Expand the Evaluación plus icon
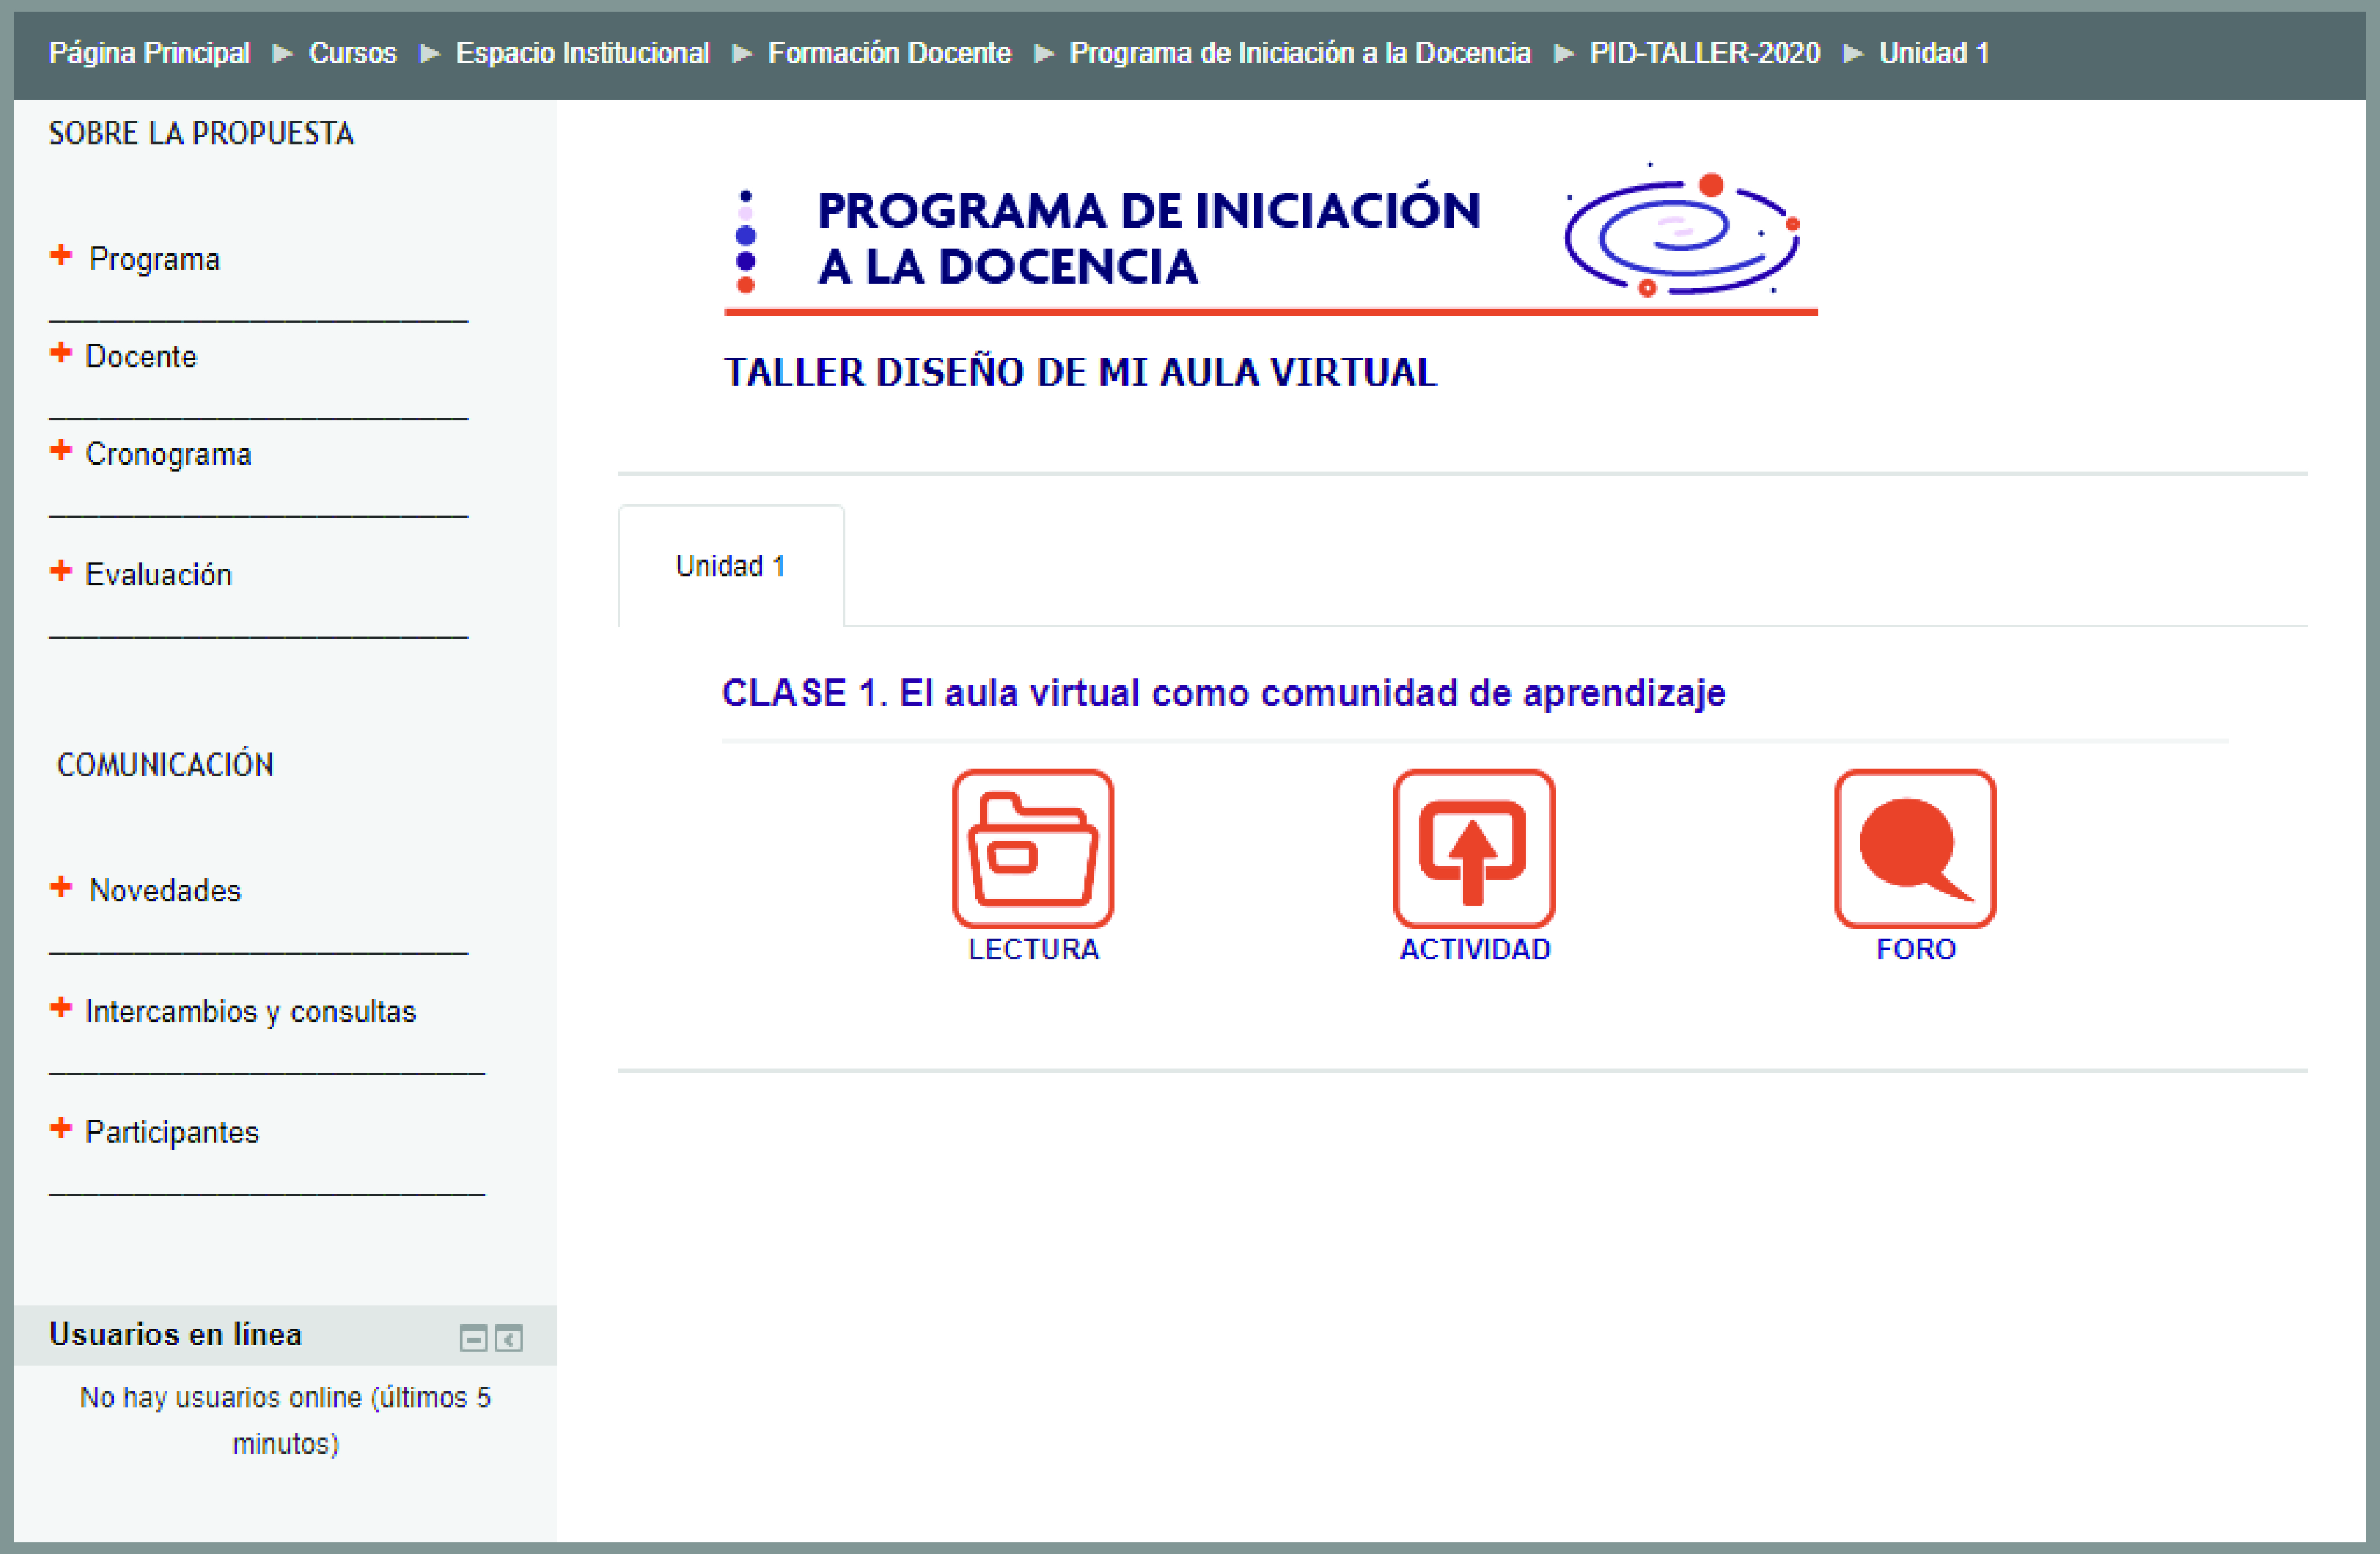The width and height of the screenshot is (2380, 1554). click(61, 570)
